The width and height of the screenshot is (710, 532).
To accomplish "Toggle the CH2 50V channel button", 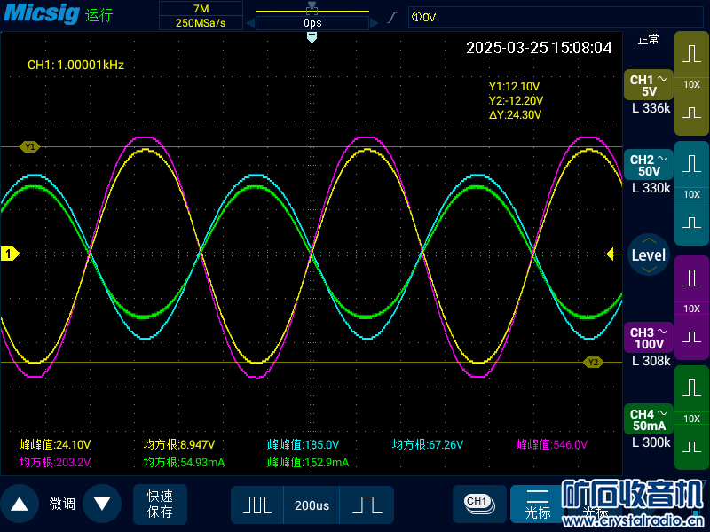I will pos(649,165).
